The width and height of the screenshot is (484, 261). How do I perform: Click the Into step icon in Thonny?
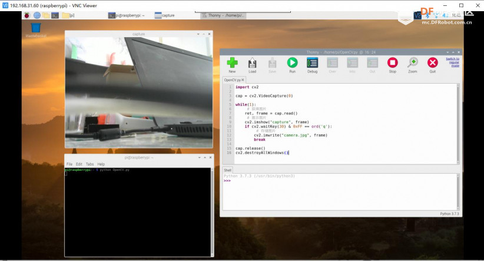point(353,62)
